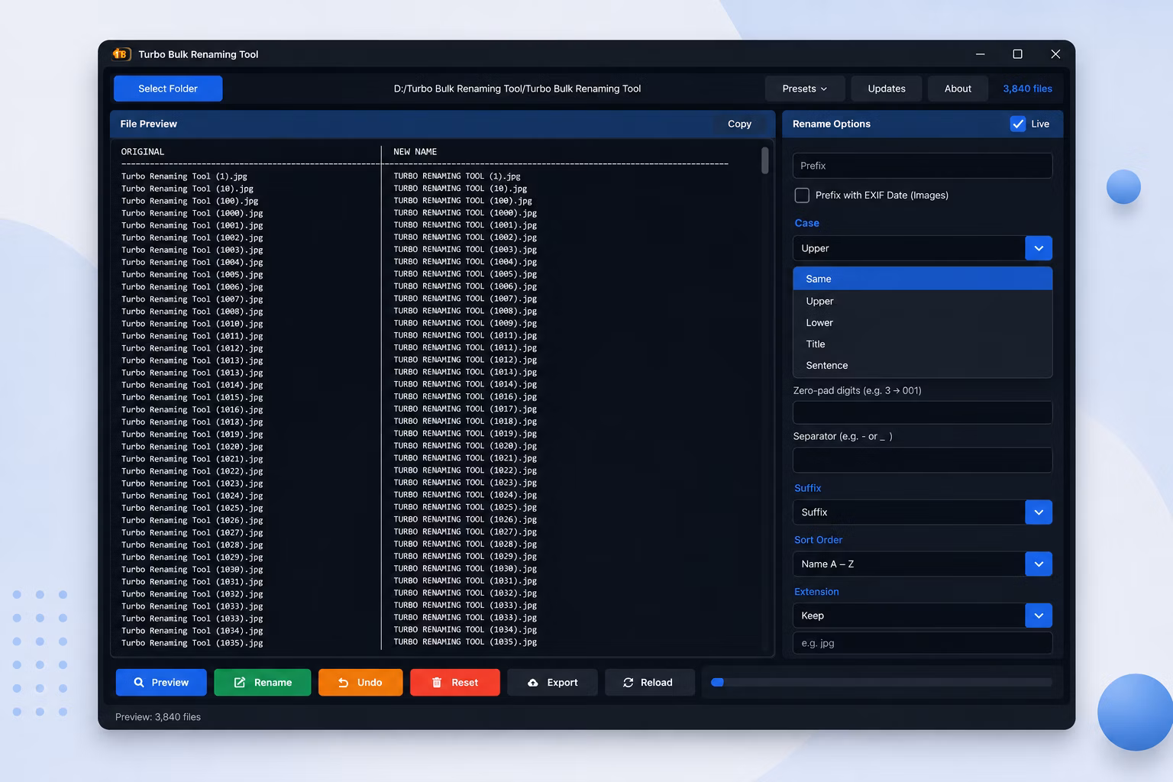Focus the Prefix input field
Image resolution: width=1173 pixels, height=782 pixels.
click(923, 166)
